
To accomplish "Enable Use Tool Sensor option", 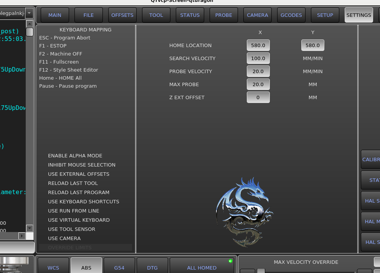I will tap(71, 229).
